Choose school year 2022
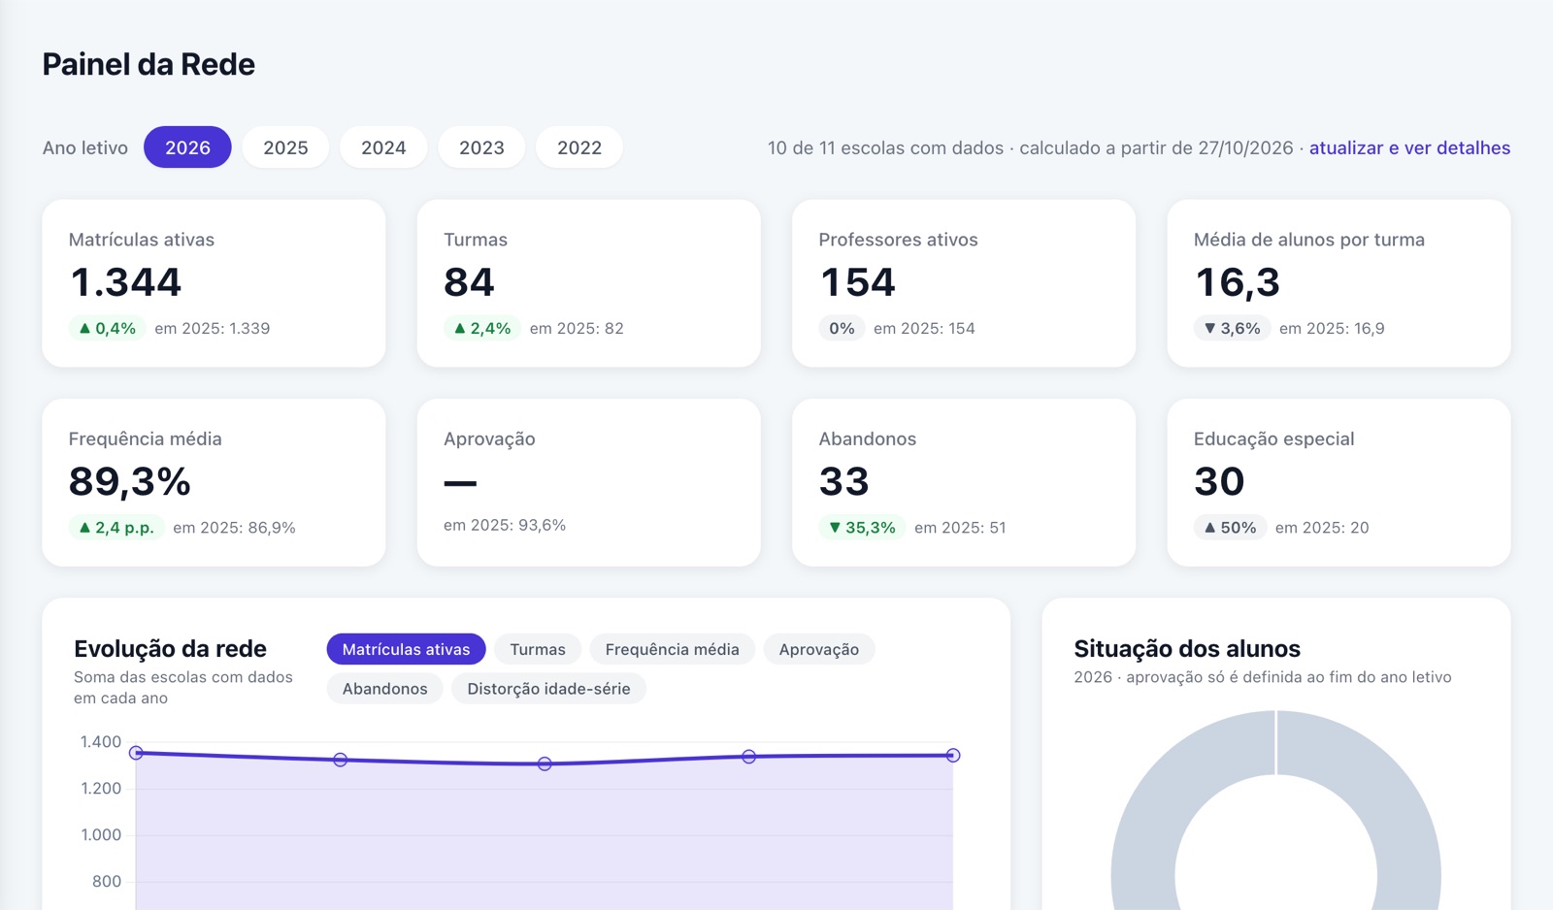Screen dimensions: 1553x910 point(579,147)
